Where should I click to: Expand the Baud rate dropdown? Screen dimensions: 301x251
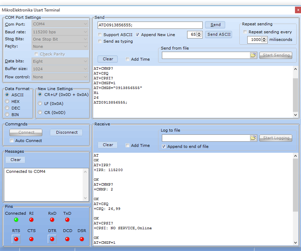(60, 32)
